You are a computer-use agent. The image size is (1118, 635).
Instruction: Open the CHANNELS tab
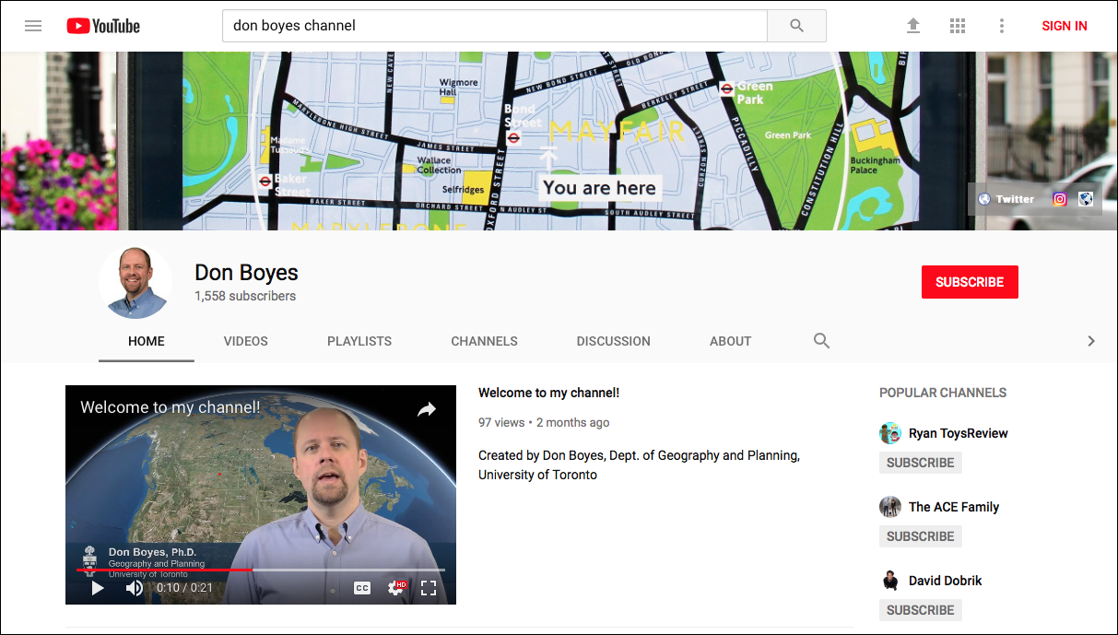click(x=484, y=341)
